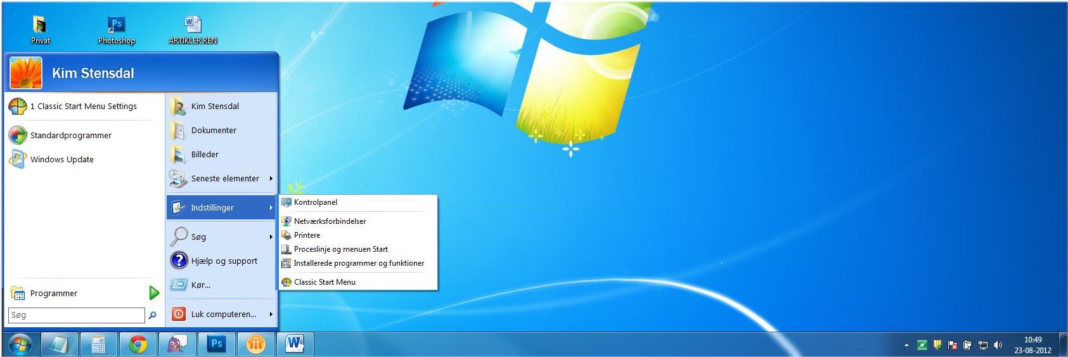Viewport: 1068px width, 357px height.
Task: Launch Windows Update from the start menu
Action: (84, 159)
